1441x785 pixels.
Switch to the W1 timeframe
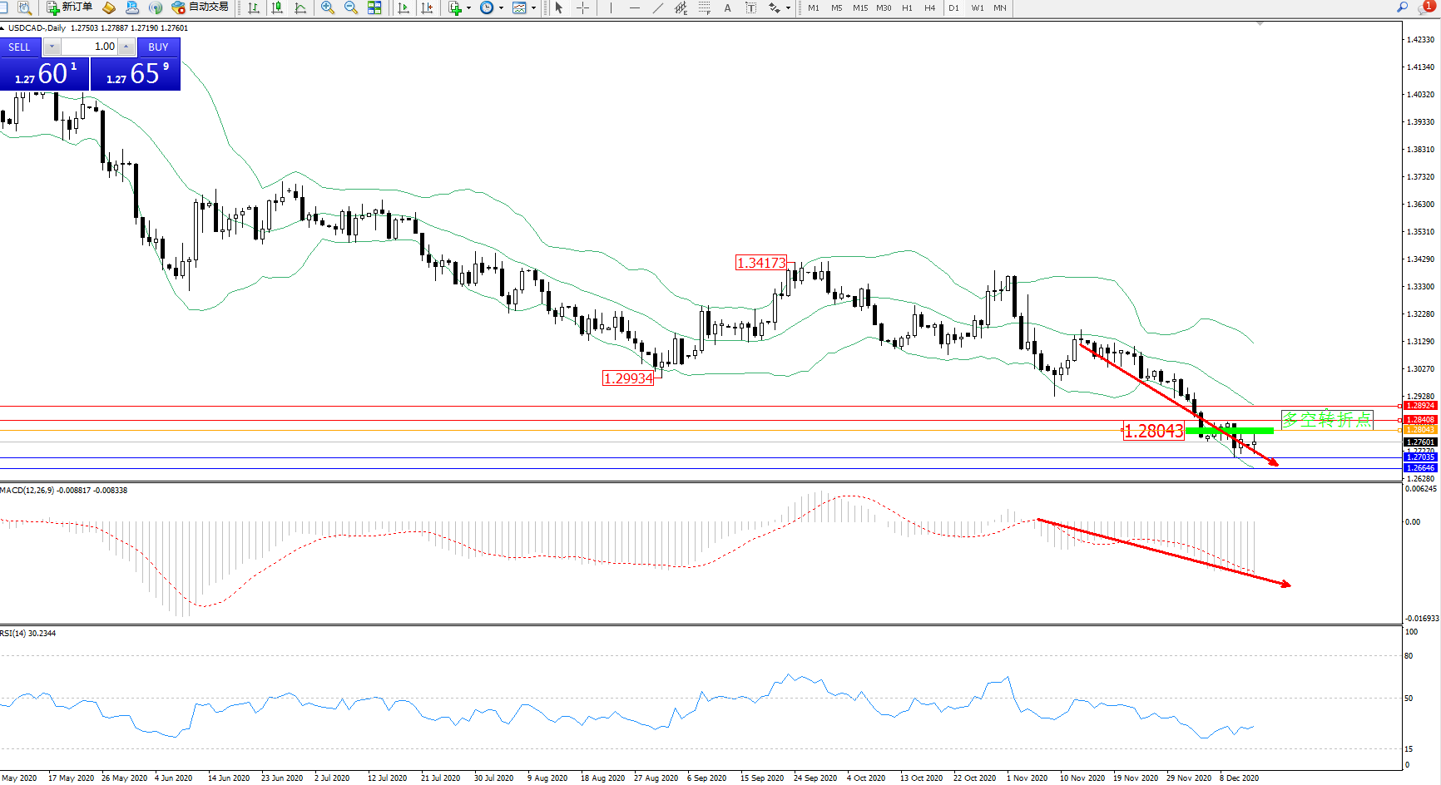[x=977, y=7]
